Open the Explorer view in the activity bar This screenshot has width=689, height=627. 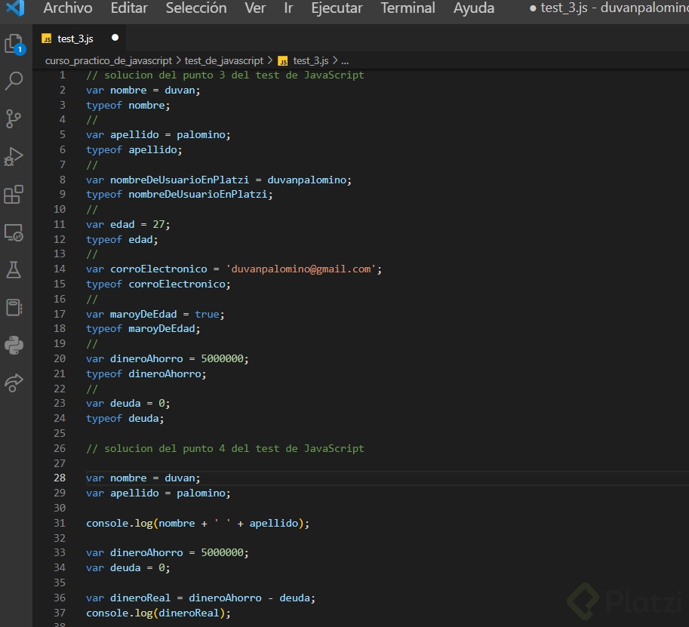coord(14,44)
